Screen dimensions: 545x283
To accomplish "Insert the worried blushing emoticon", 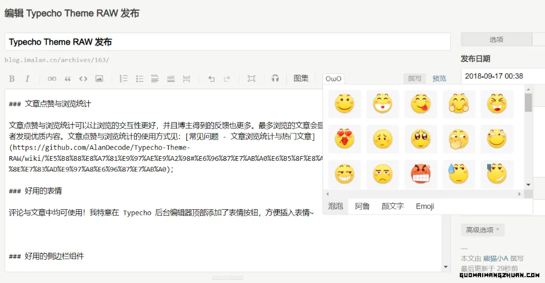I will tap(383, 139).
